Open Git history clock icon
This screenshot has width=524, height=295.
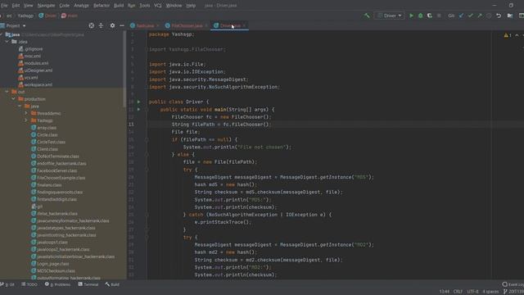click(489, 16)
